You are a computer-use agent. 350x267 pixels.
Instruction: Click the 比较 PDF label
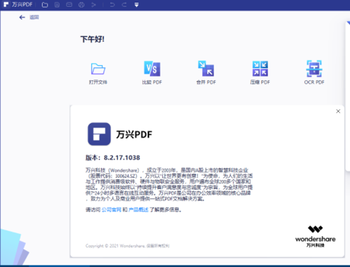(x=152, y=82)
